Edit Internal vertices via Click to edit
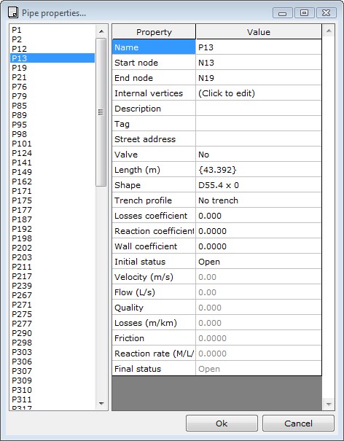Screen dimensions: 344x441 click(259, 93)
